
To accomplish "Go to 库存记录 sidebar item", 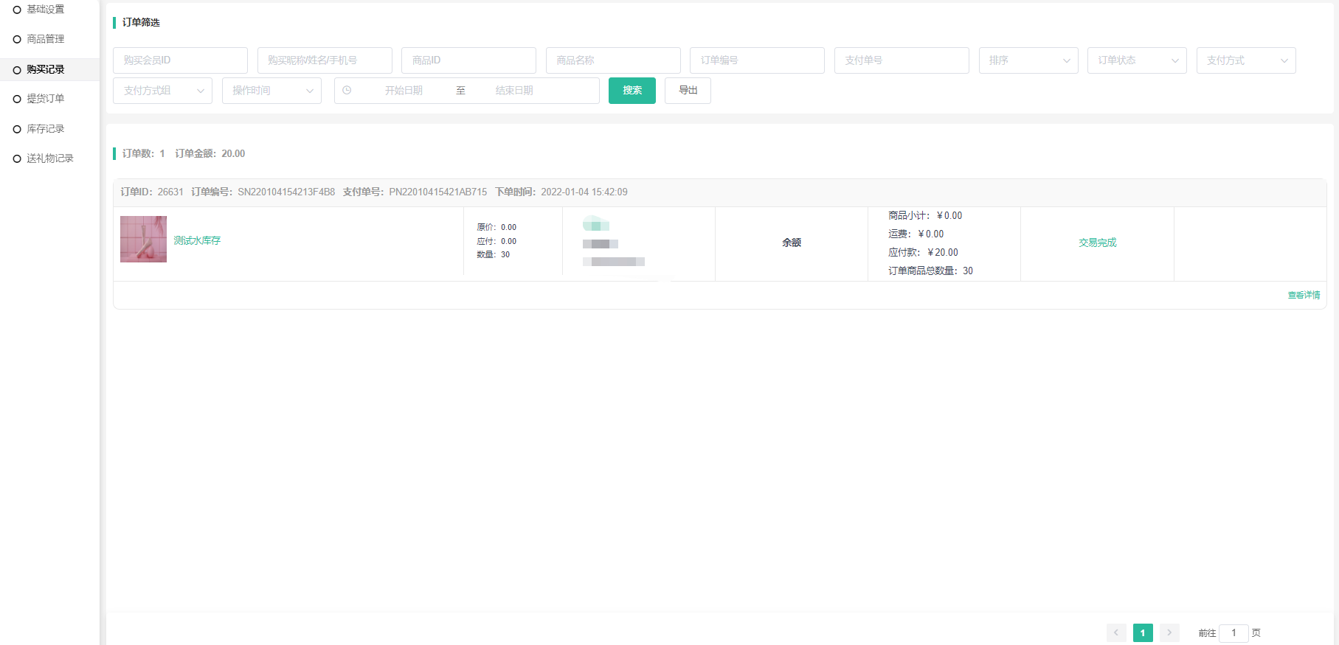I will (45, 129).
